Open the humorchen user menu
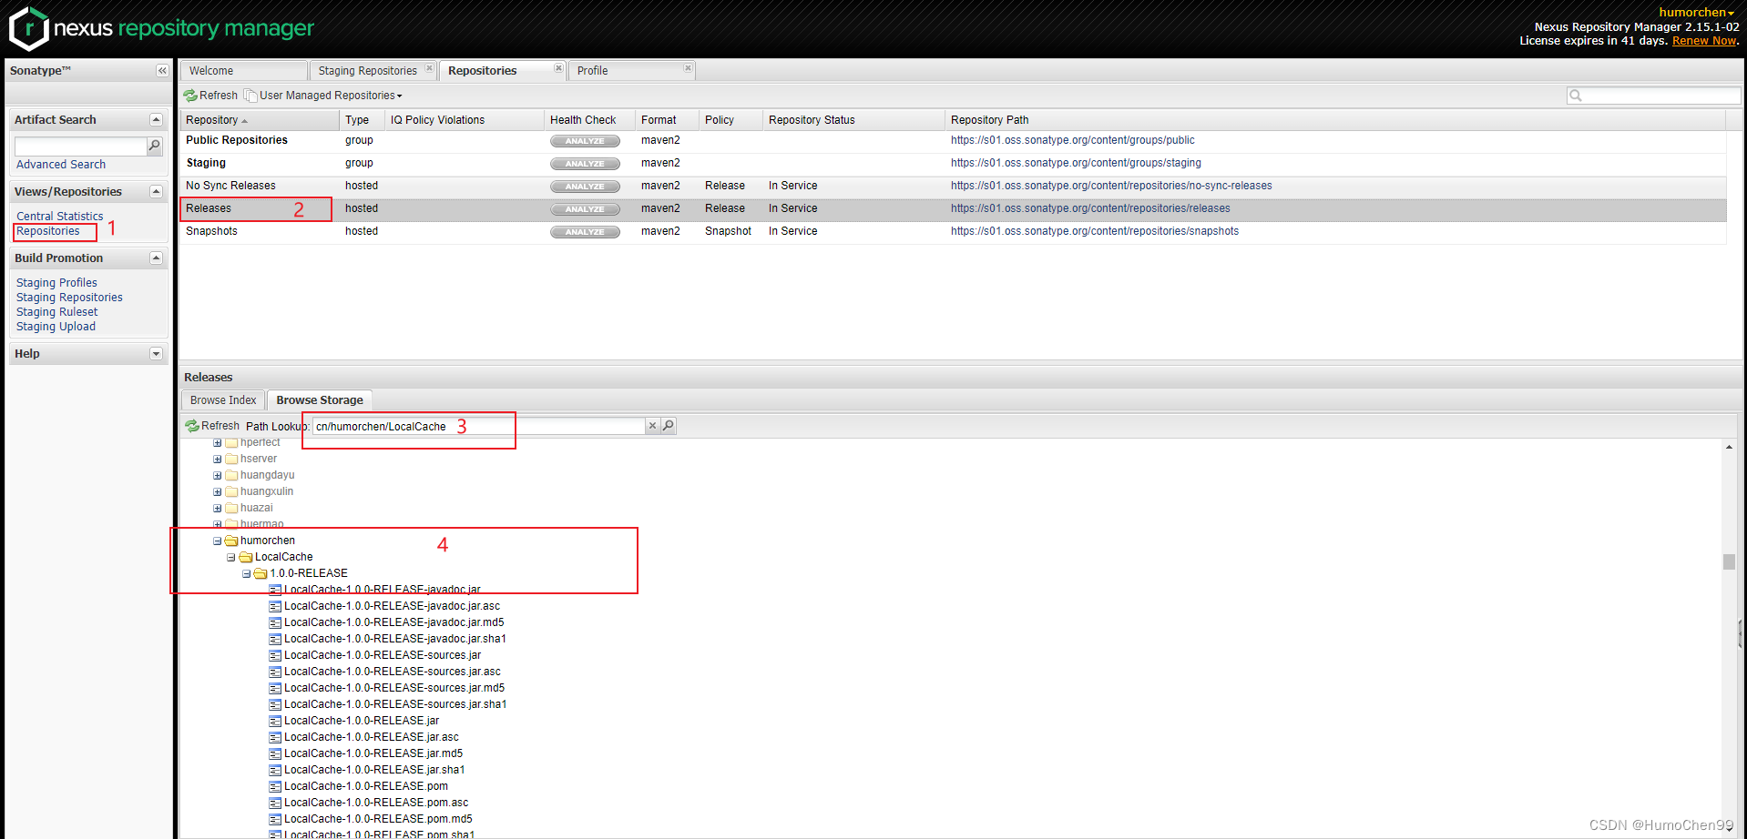Screen dimensions: 1747x839 click(1696, 12)
